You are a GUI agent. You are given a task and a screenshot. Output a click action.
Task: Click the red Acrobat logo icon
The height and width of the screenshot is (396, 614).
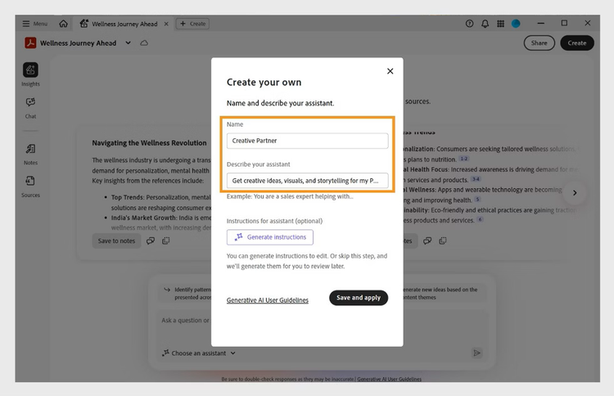(30, 43)
